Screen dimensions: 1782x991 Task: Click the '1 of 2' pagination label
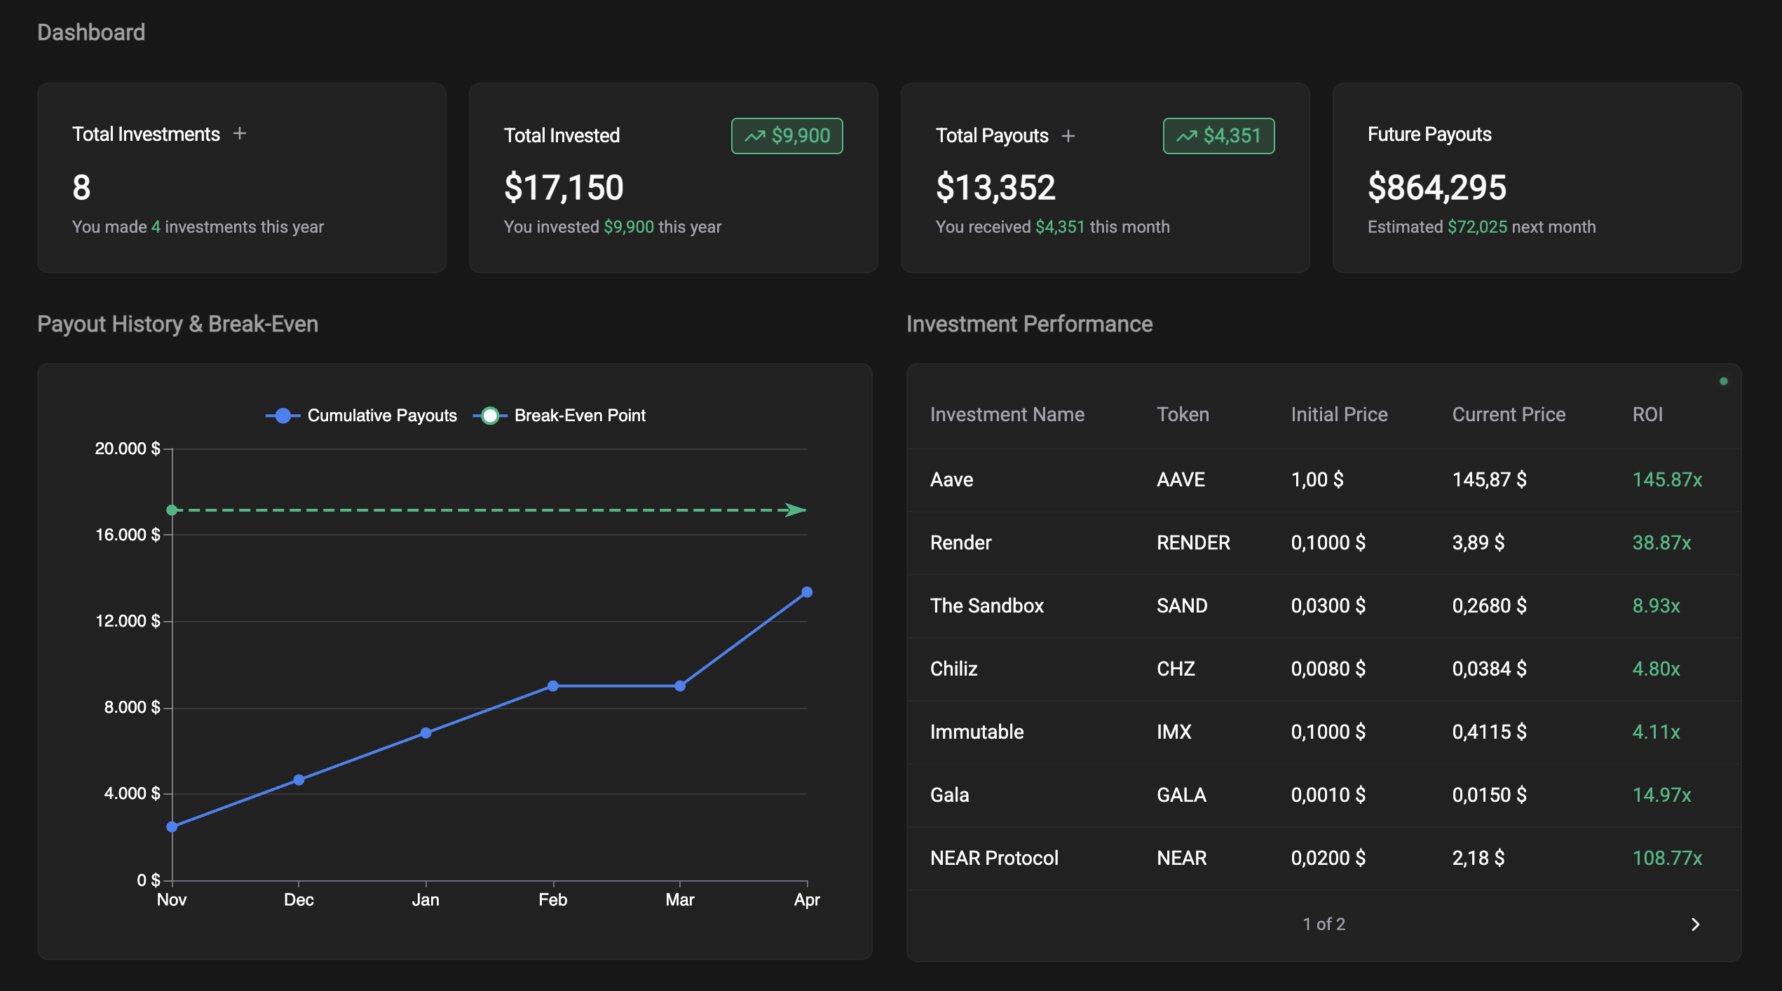pyautogui.click(x=1324, y=924)
